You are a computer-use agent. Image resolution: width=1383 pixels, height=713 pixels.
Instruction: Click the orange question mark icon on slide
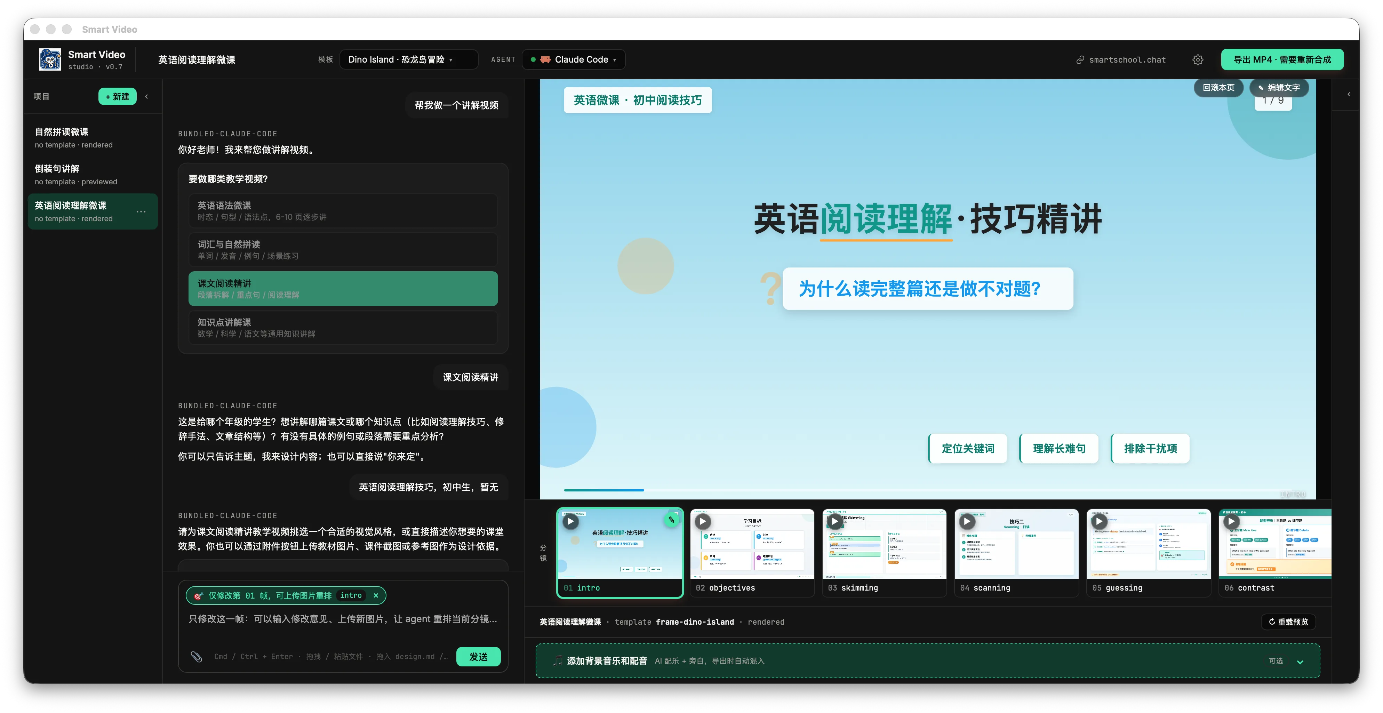[x=770, y=289]
